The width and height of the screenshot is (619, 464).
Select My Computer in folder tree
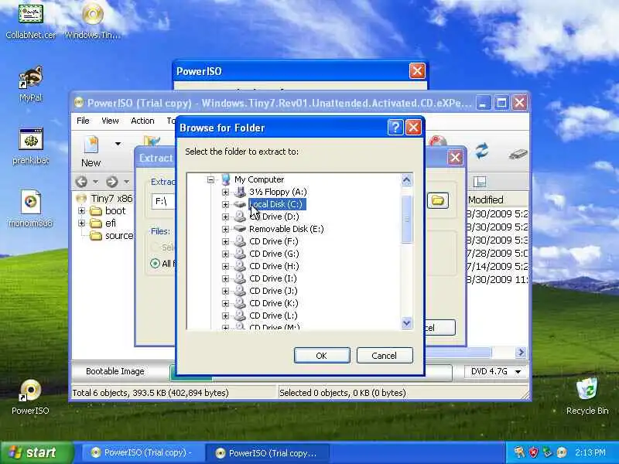[x=259, y=179]
